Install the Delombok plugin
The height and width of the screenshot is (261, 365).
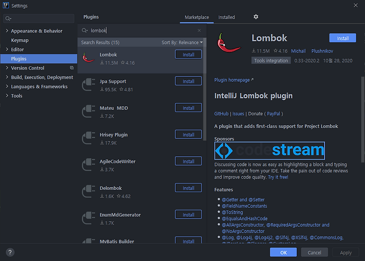[x=188, y=188]
